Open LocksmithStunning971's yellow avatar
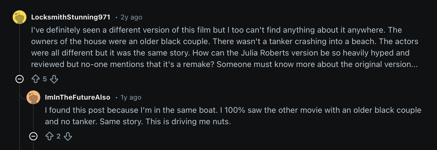 tap(20, 17)
